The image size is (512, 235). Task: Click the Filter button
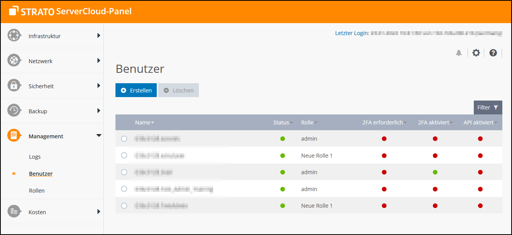[488, 107]
